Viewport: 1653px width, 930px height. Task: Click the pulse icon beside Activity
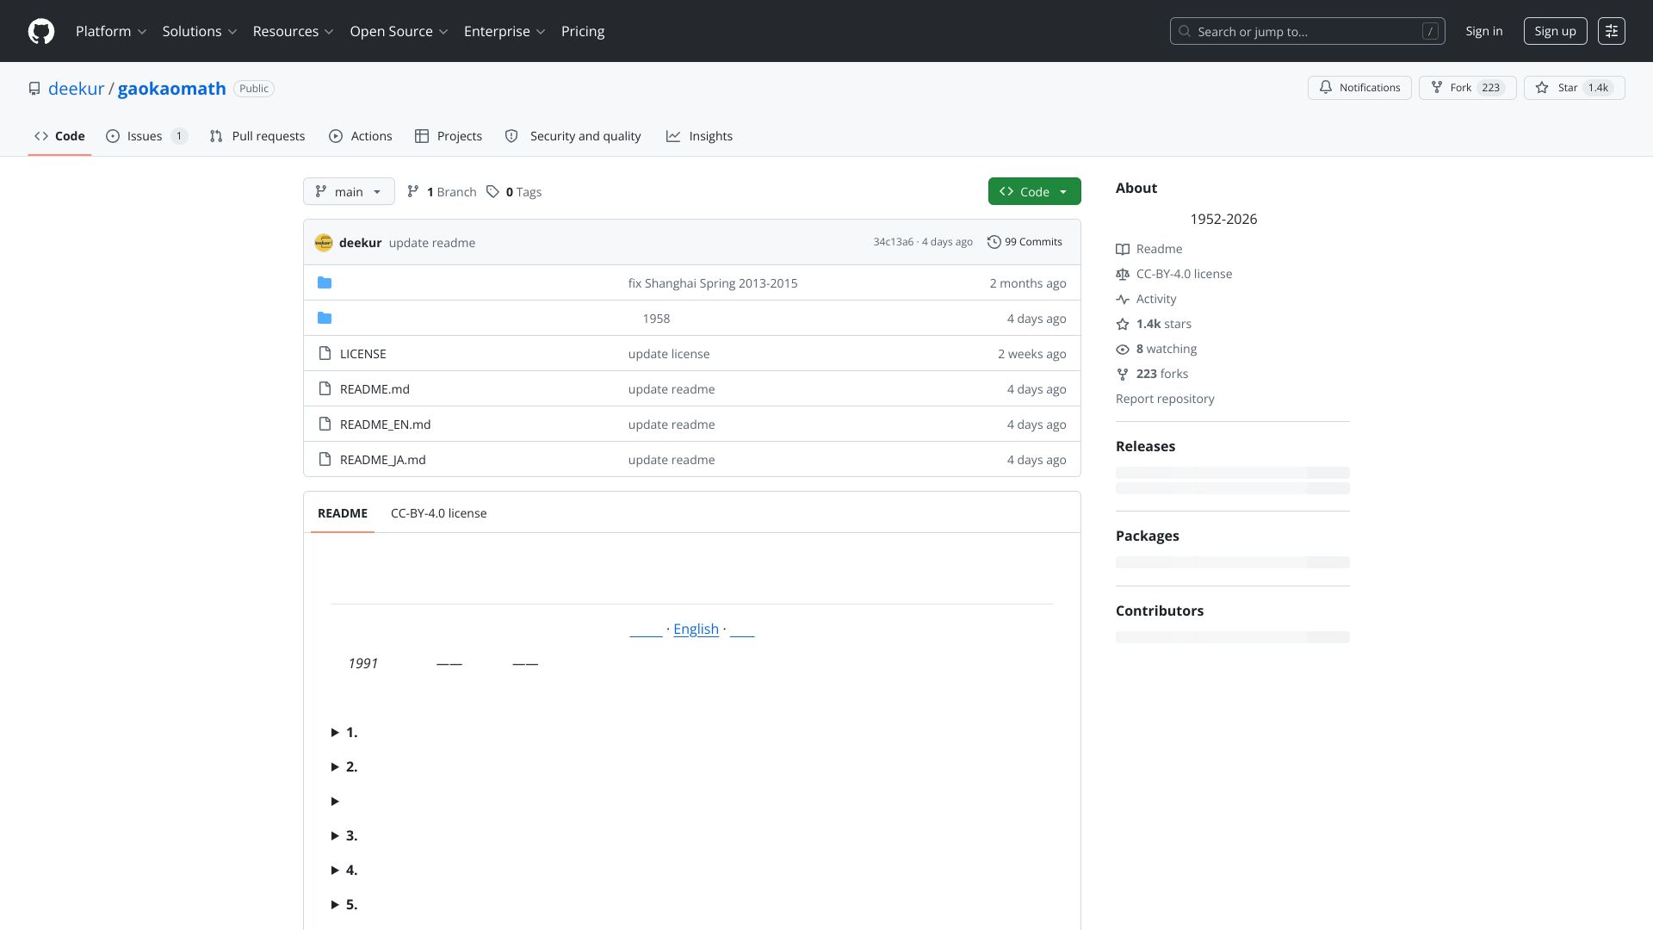tap(1123, 299)
